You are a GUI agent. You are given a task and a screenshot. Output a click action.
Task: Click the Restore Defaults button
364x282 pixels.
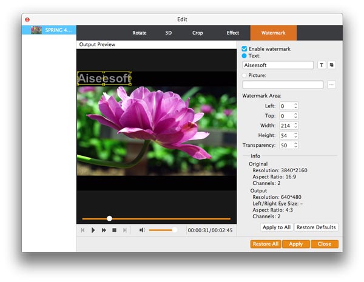click(x=316, y=227)
